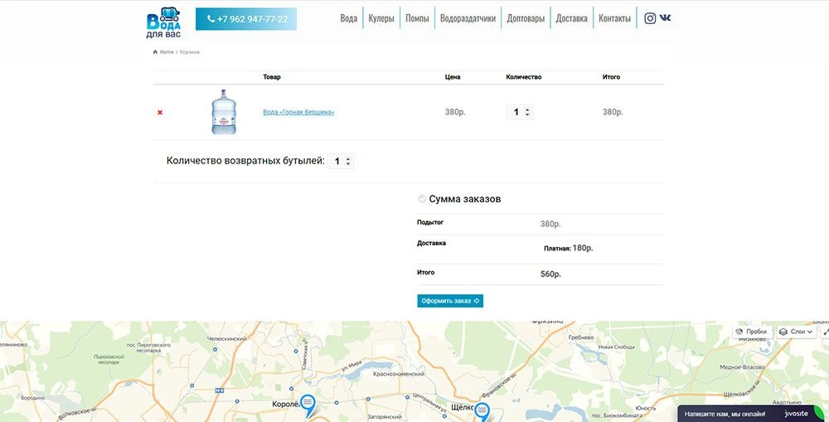The width and height of the screenshot is (829, 422).
Task: Open the VK social icon
Action: click(666, 18)
